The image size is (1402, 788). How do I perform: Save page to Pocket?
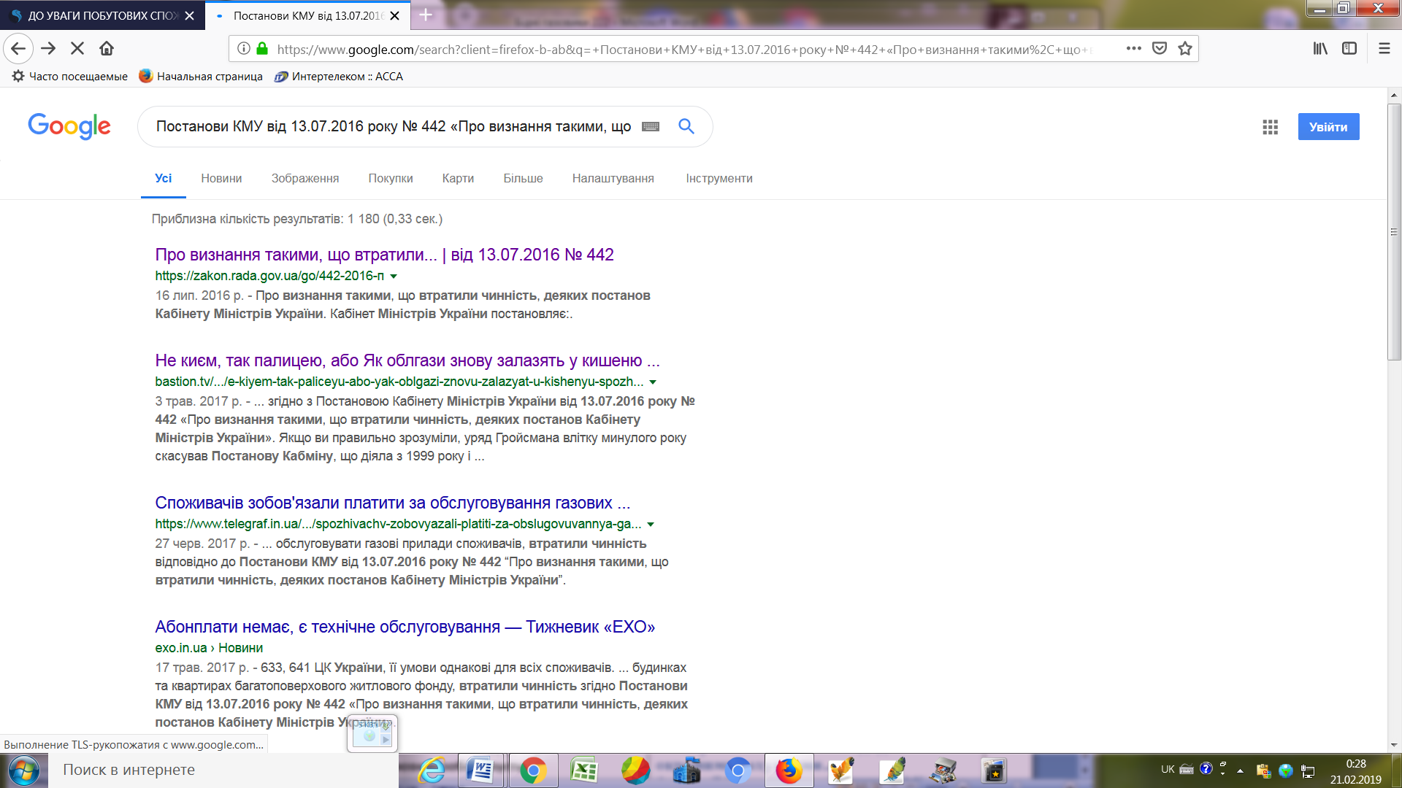click(1159, 49)
